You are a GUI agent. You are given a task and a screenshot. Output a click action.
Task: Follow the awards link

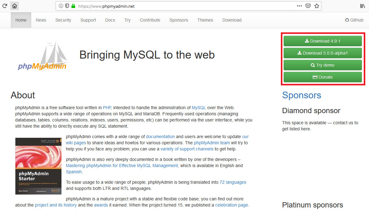tap(101, 205)
